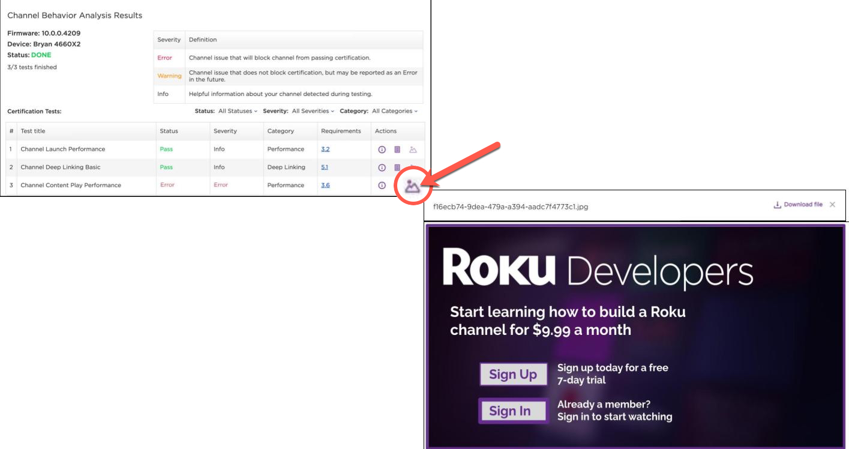Select the Severity column header in tests table
This screenshot has height=449, width=849.
point(225,131)
